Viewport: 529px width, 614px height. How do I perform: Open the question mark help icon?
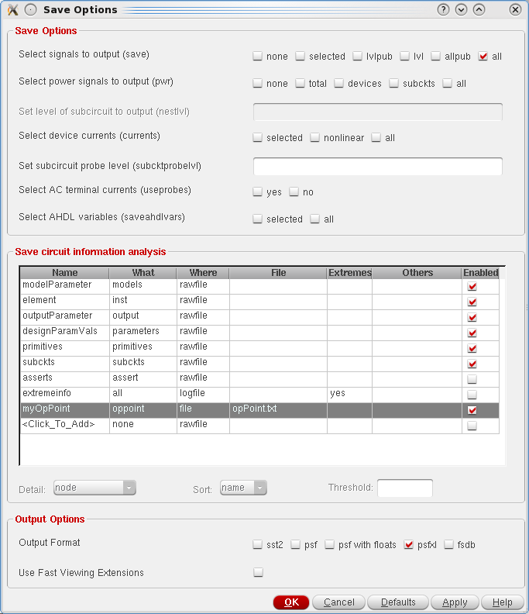pos(443,9)
